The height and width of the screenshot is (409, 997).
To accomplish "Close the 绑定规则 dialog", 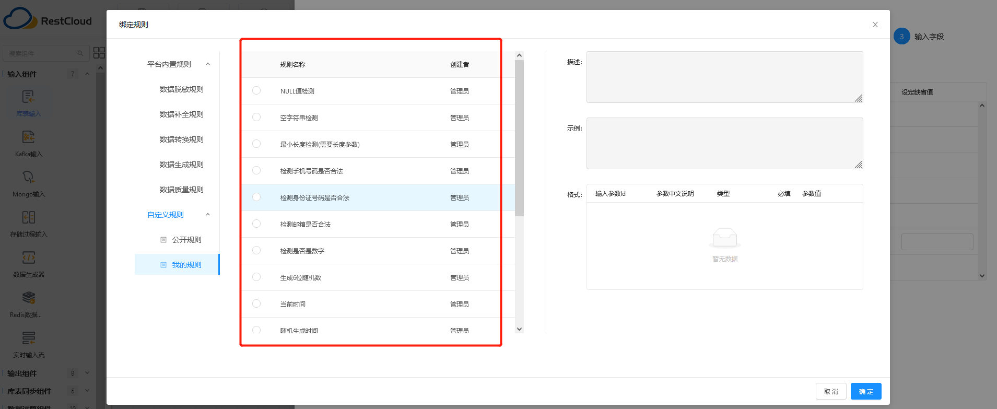I will pyautogui.click(x=875, y=25).
